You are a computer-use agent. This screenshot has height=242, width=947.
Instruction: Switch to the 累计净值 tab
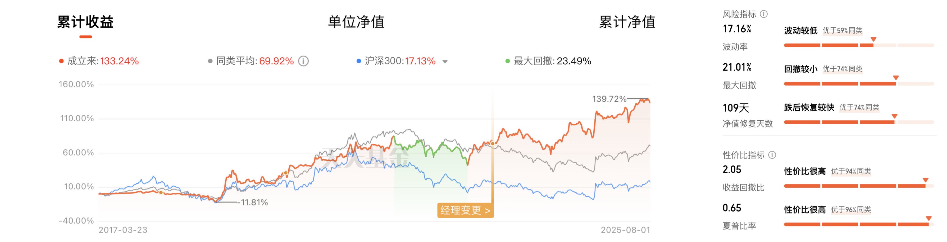pyautogui.click(x=627, y=22)
